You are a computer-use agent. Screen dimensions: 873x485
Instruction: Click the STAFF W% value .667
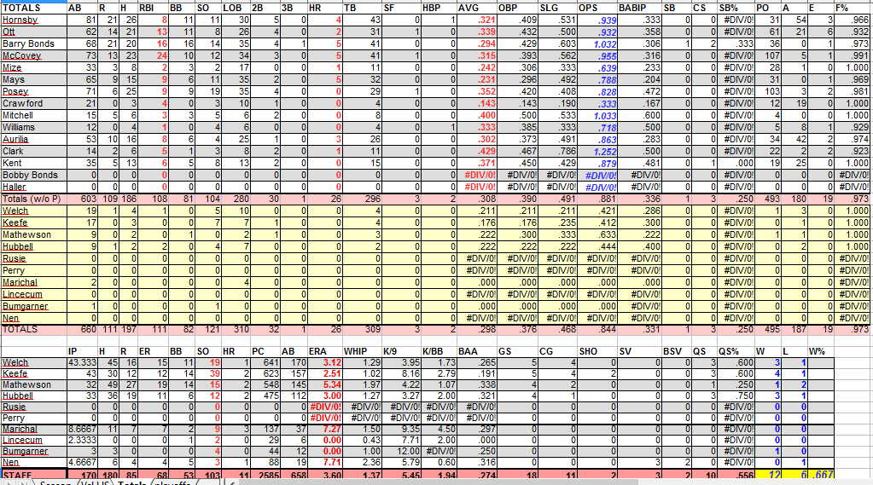823,475
